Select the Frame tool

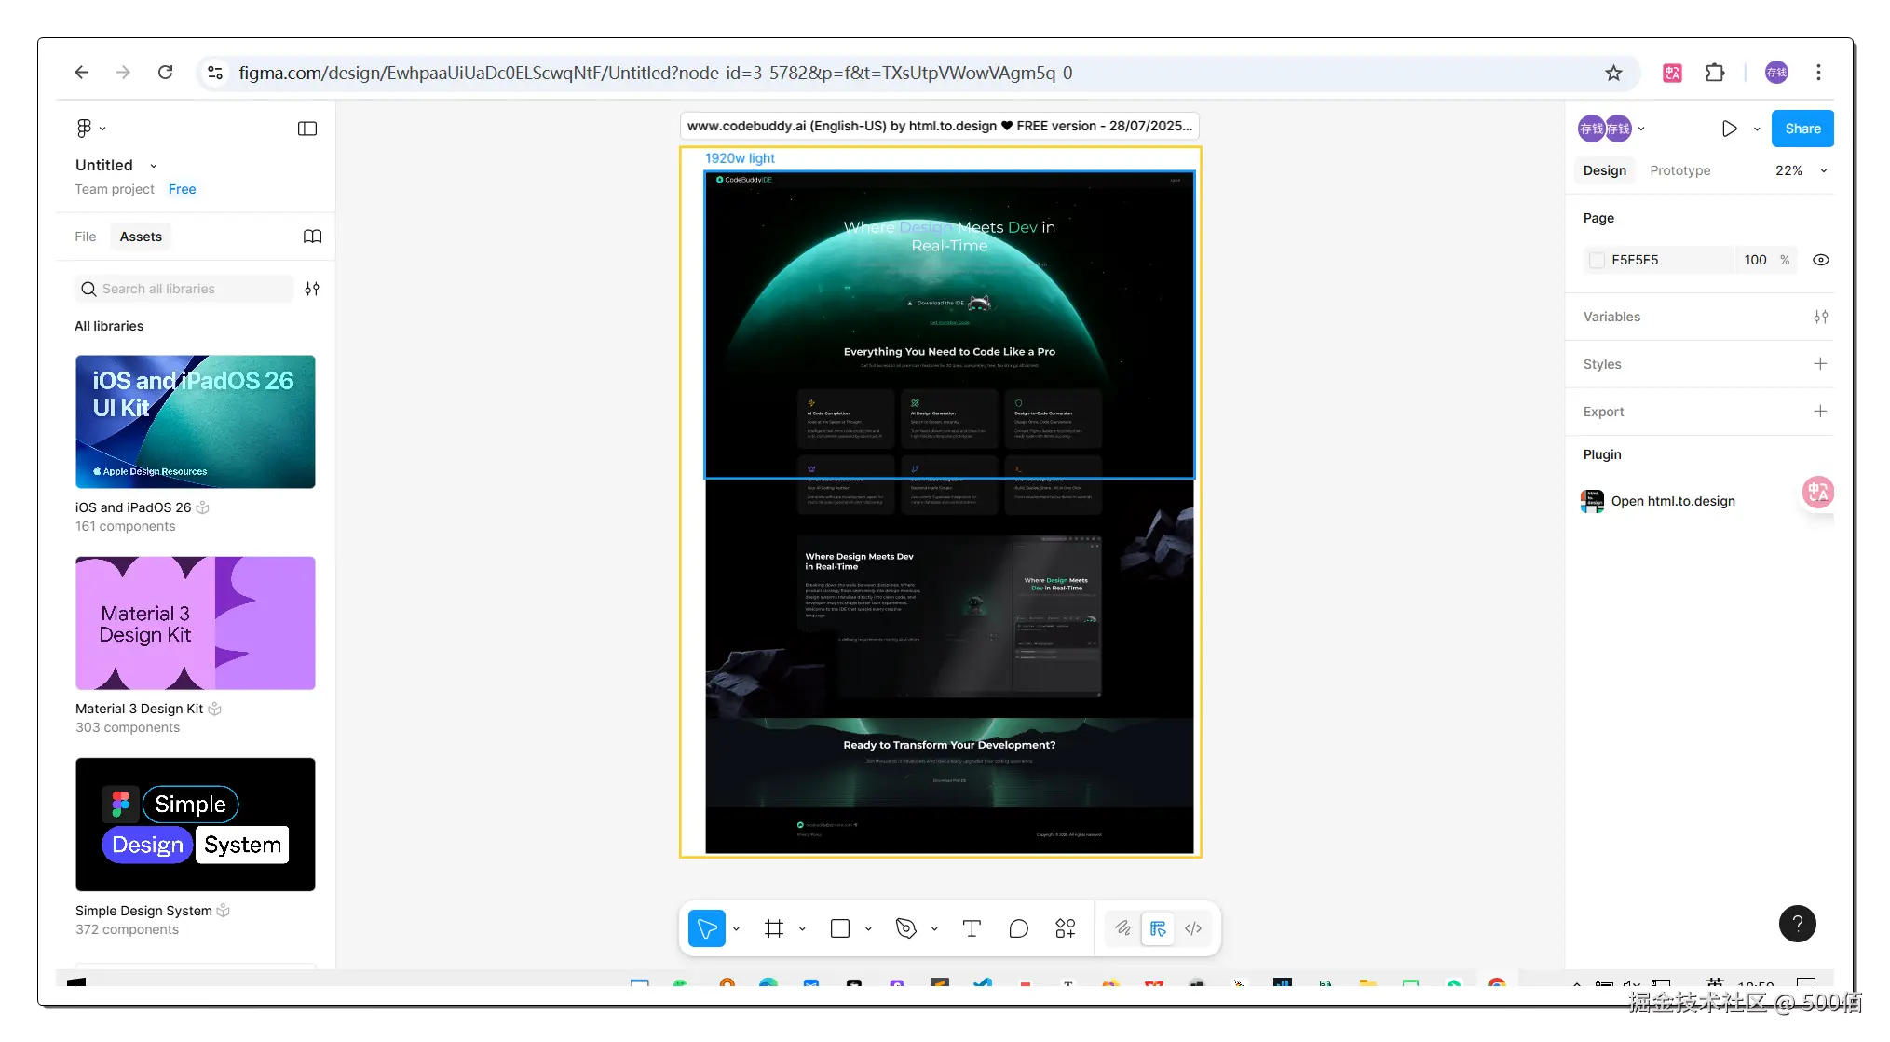[773, 928]
